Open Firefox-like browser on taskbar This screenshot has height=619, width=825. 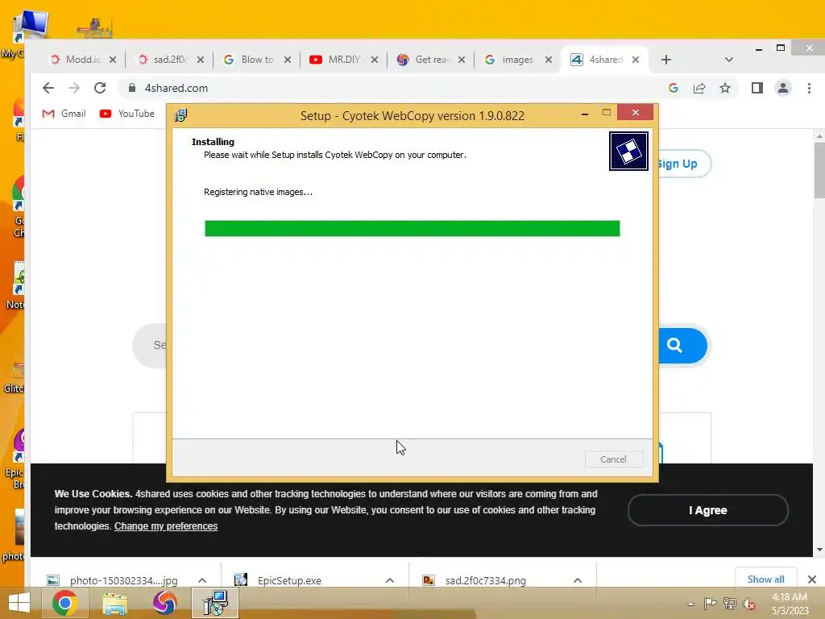pyautogui.click(x=164, y=603)
